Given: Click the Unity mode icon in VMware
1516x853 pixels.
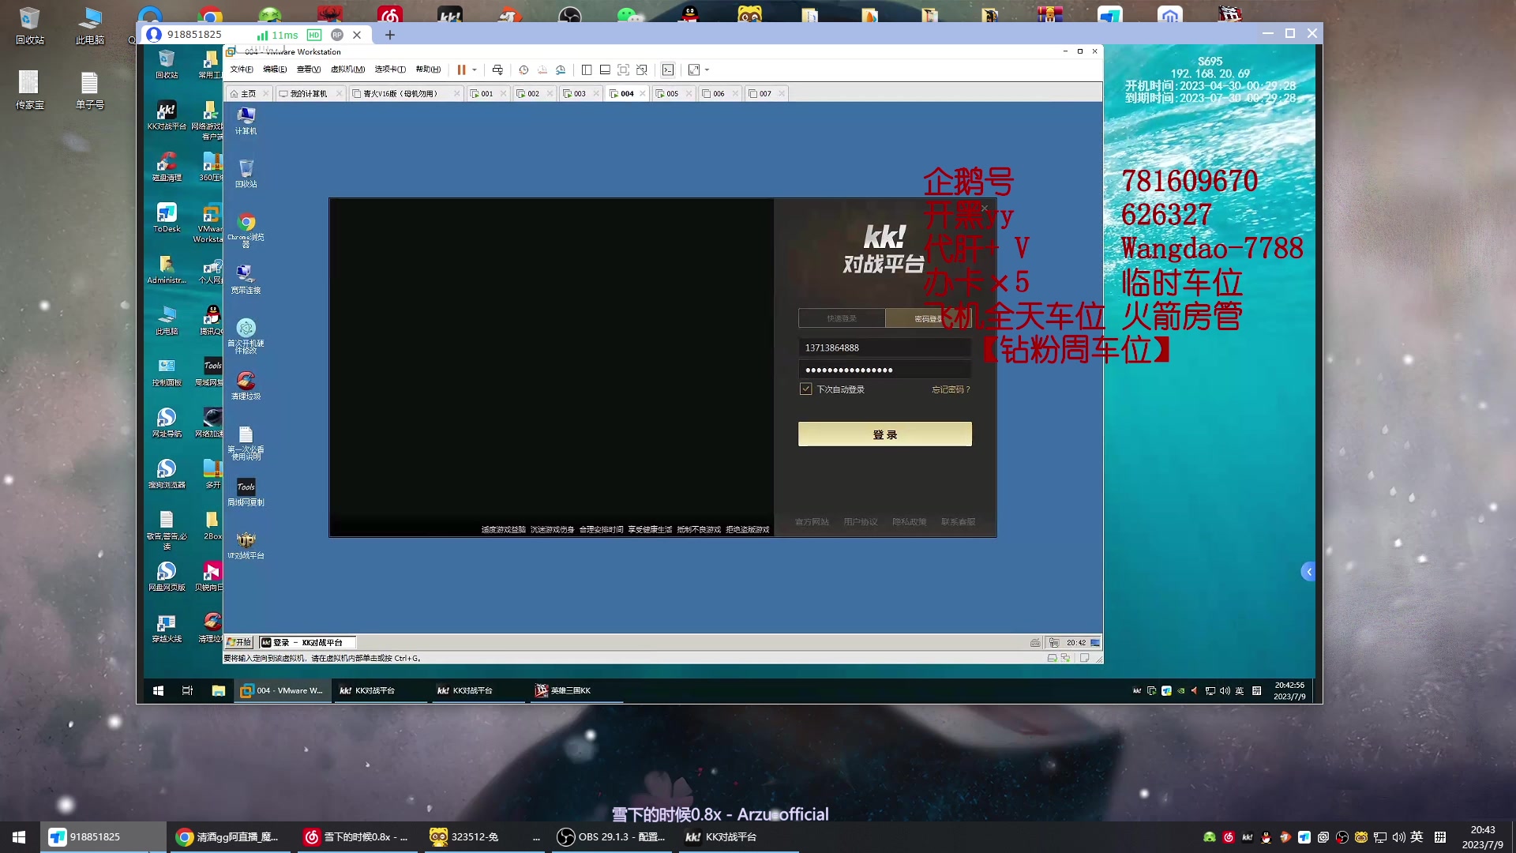Looking at the screenshot, I should (642, 70).
